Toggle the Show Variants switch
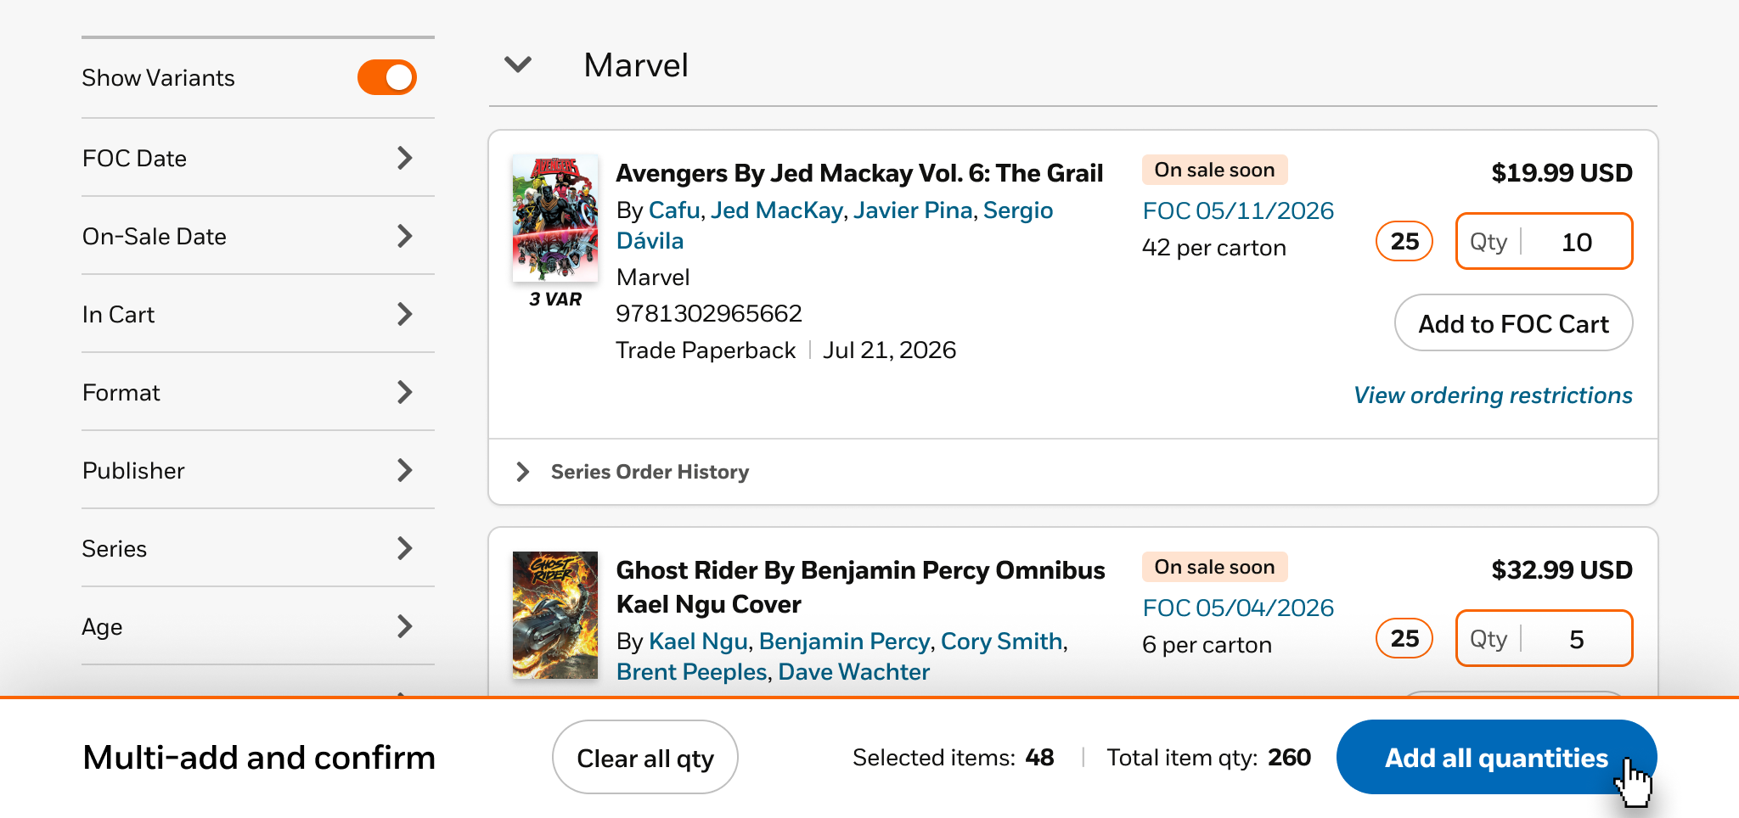This screenshot has height=818, width=1739. pos(386,77)
